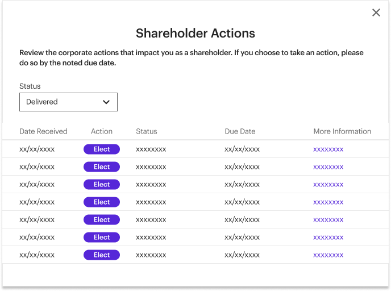
Task: Close the Shareholder Actions dialog
Action: [376, 13]
